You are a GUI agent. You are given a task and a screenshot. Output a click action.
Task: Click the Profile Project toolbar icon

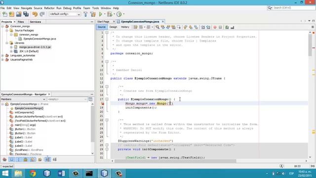point(119,14)
